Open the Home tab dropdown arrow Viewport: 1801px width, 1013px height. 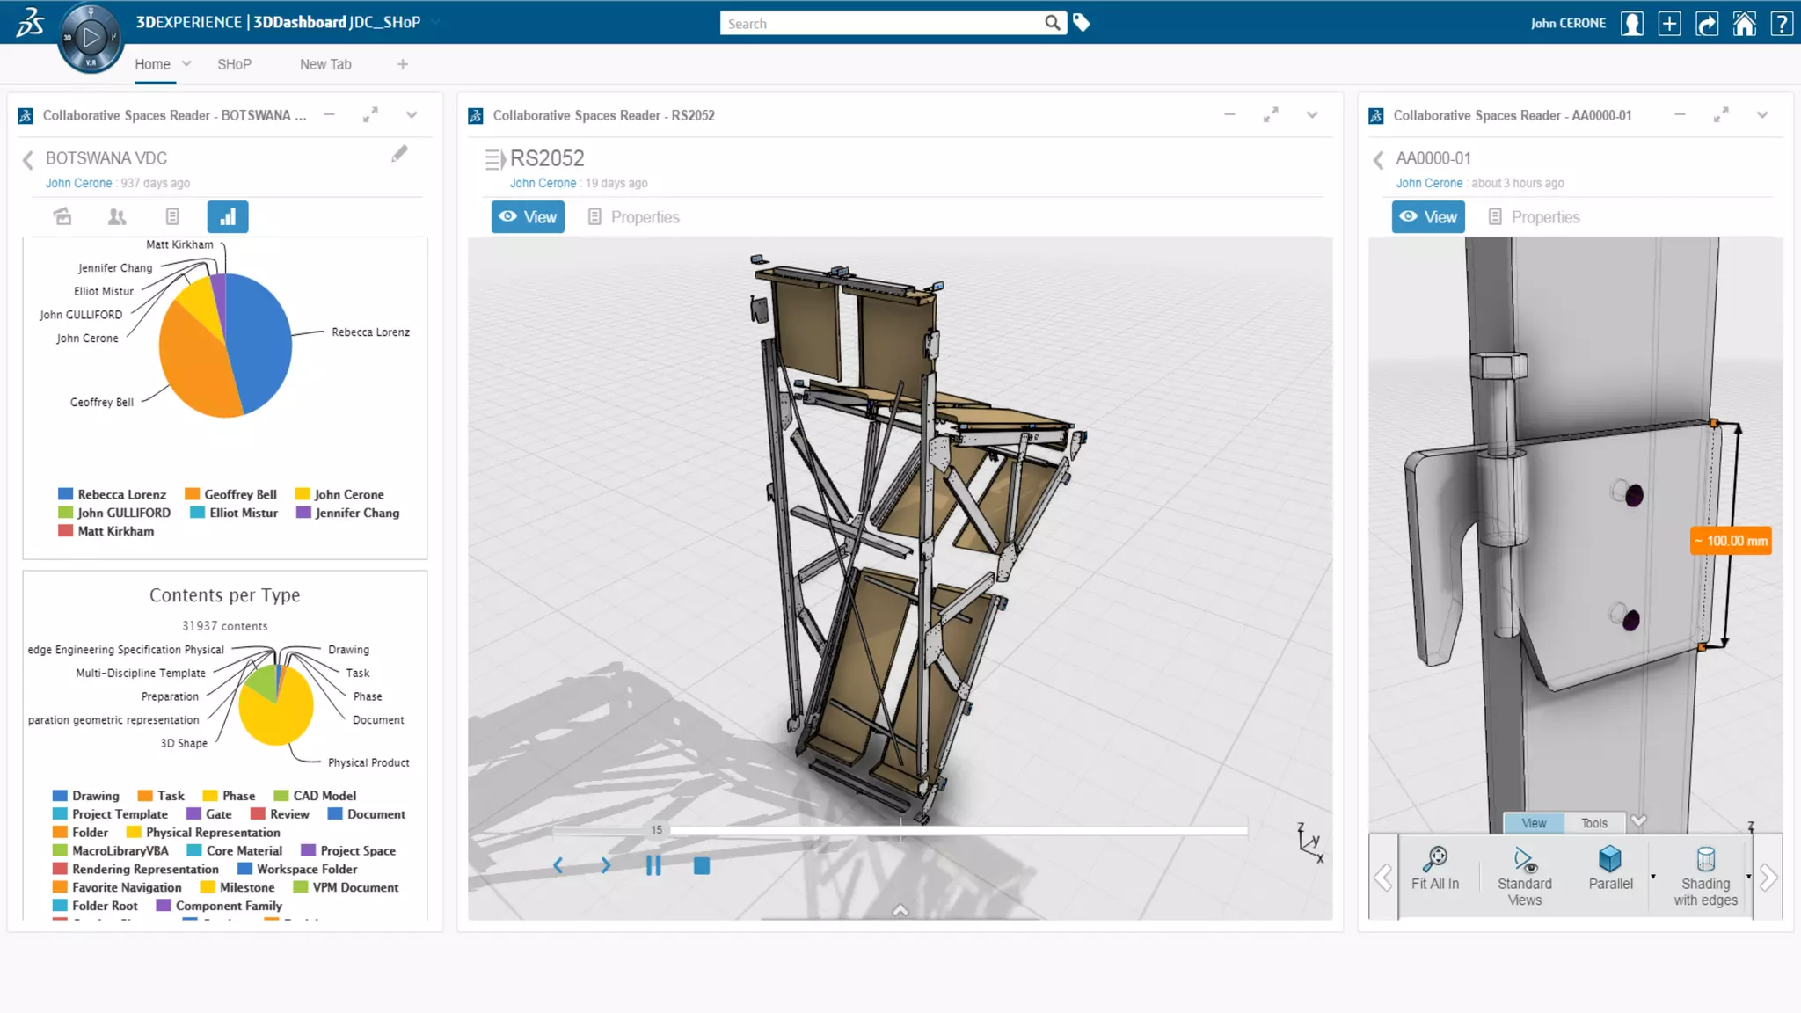pyautogui.click(x=186, y=63)
